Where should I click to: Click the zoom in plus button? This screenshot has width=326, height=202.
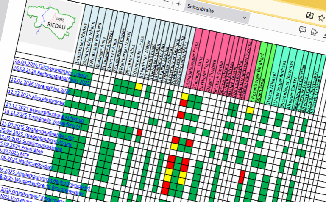click(179, 4)
